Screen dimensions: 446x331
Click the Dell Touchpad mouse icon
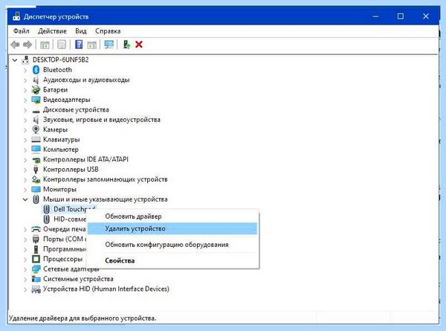46,209
